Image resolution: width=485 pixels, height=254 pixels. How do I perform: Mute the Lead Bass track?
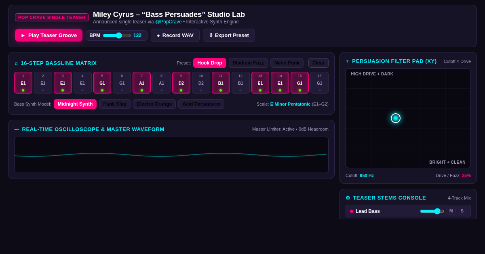(451, 211)
